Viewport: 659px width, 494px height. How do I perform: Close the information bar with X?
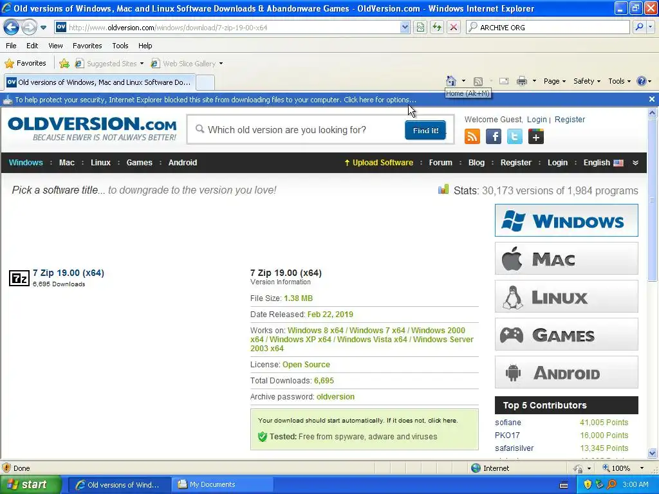pos(652,99)
